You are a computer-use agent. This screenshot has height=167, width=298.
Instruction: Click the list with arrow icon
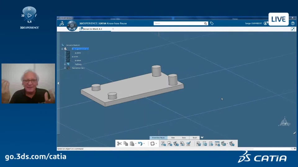[x=211, y=144]
